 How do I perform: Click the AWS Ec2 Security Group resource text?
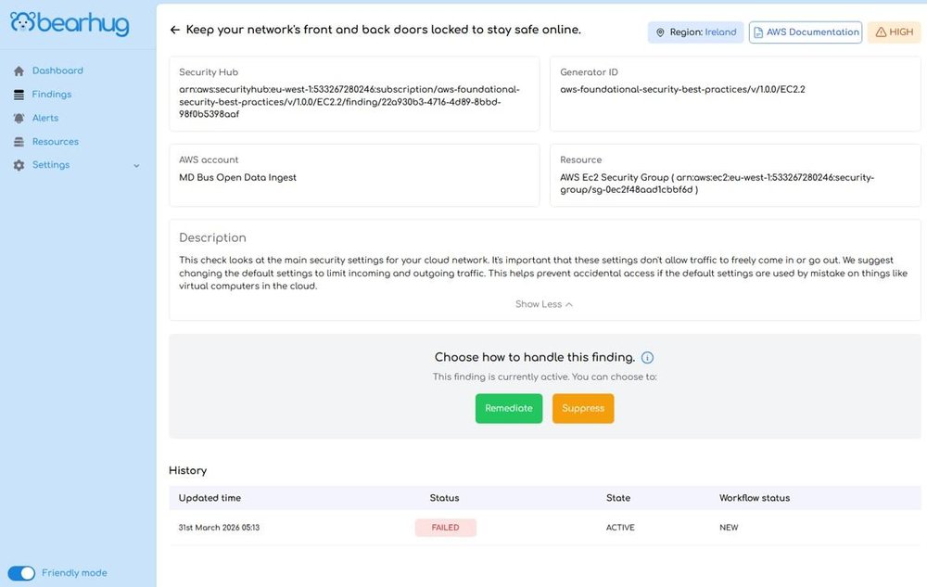(x=717, y=184)
